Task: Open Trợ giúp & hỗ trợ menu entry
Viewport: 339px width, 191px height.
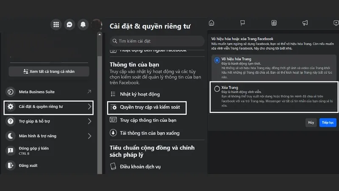Action: 49,121
